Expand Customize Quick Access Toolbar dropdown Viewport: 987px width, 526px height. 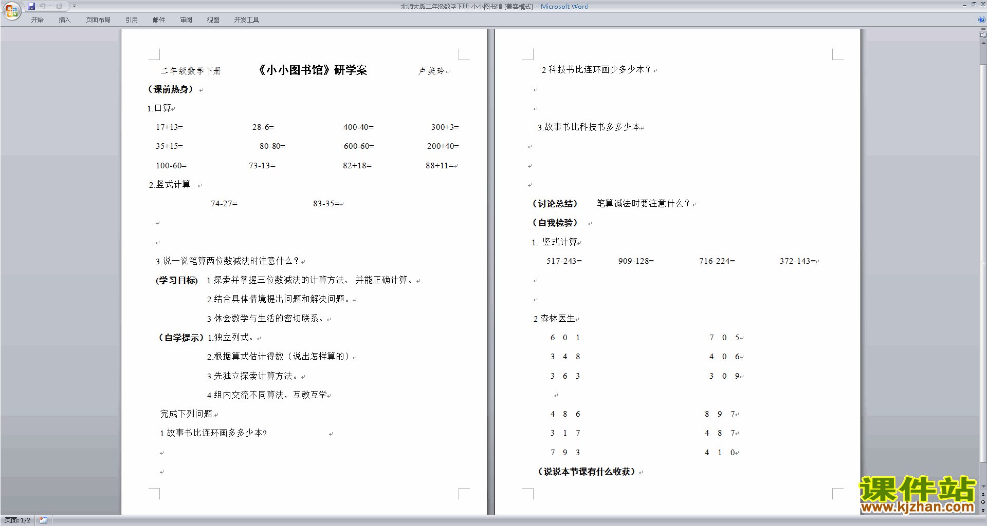[x=75, y=6]
